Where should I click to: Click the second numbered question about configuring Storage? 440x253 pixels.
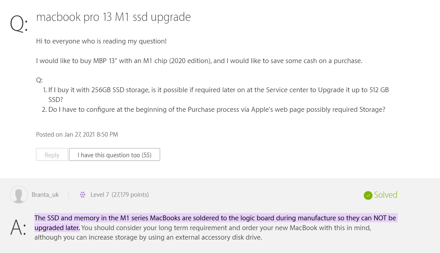[216, 110]
